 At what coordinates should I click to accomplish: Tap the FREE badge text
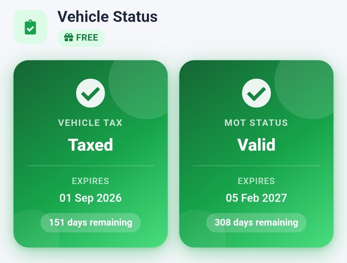tap(87, 38)
